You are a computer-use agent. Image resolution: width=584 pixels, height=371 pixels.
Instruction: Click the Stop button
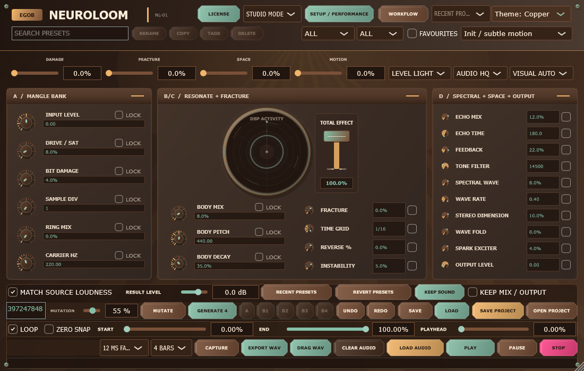[x=559, y=348]
